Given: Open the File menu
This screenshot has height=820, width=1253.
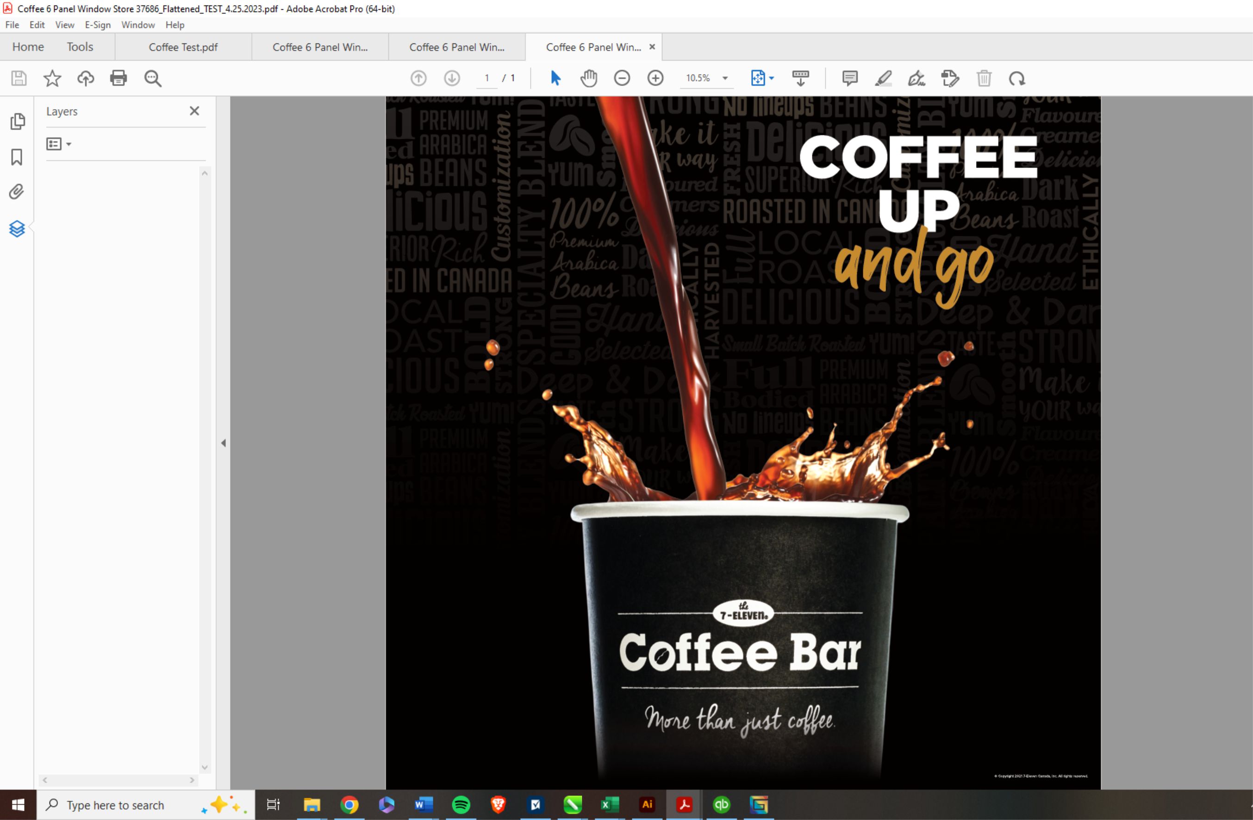Looking at the screenshot, I should [12, 25].
